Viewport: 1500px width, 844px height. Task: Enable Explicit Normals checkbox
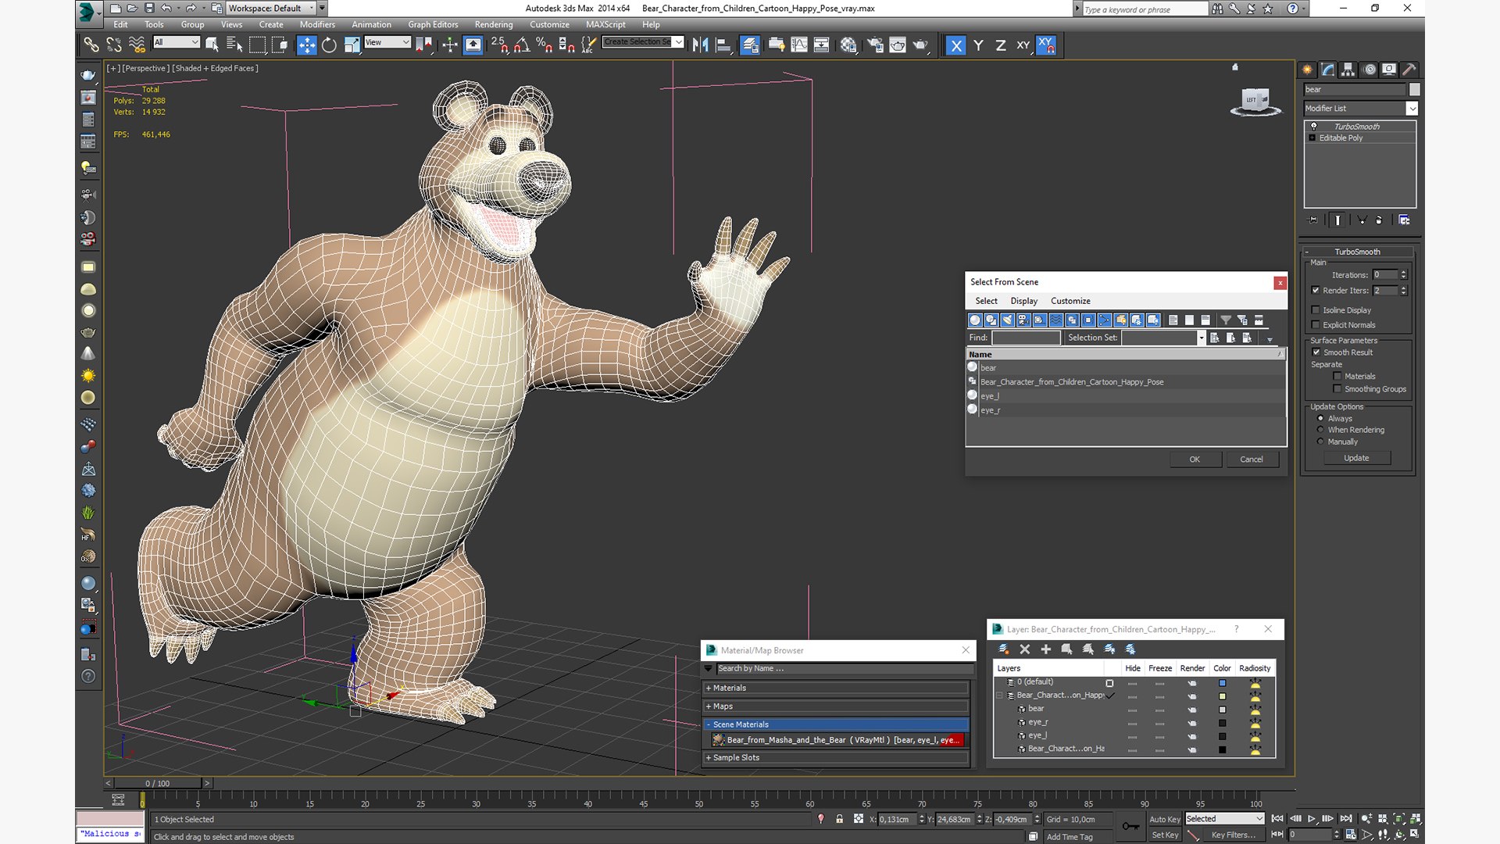(1316, 325)
